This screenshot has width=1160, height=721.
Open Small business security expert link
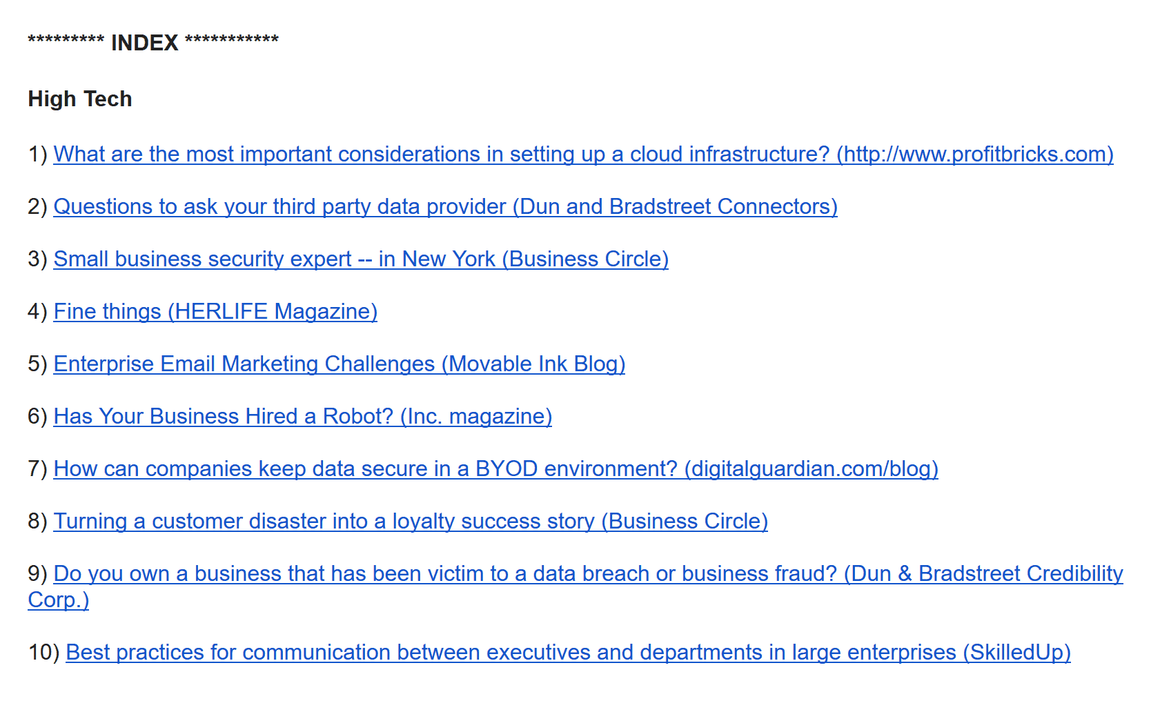pyautogui.click(x=361, y=259)
